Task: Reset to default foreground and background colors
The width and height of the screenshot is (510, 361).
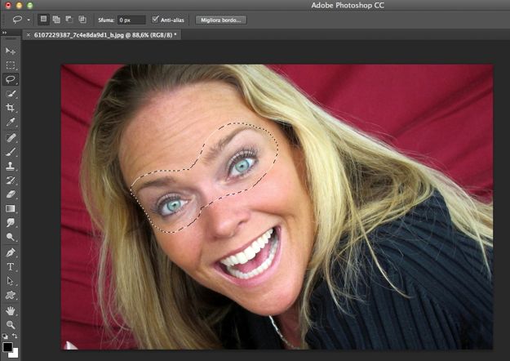Action: point(5,336)
